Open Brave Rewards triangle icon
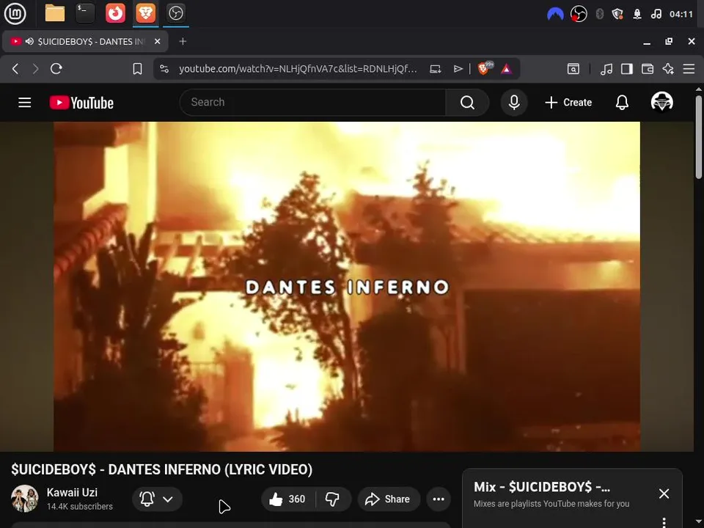Viewport: 704px width, 528px height. pos(507,69)
